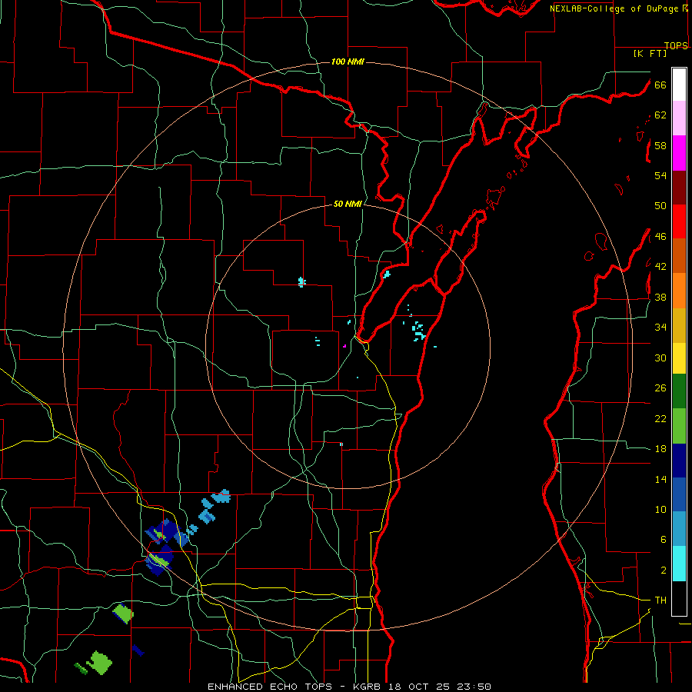
Task: Click the 'NEXLAB-College of DuPage' text
Action: point(614,8)
